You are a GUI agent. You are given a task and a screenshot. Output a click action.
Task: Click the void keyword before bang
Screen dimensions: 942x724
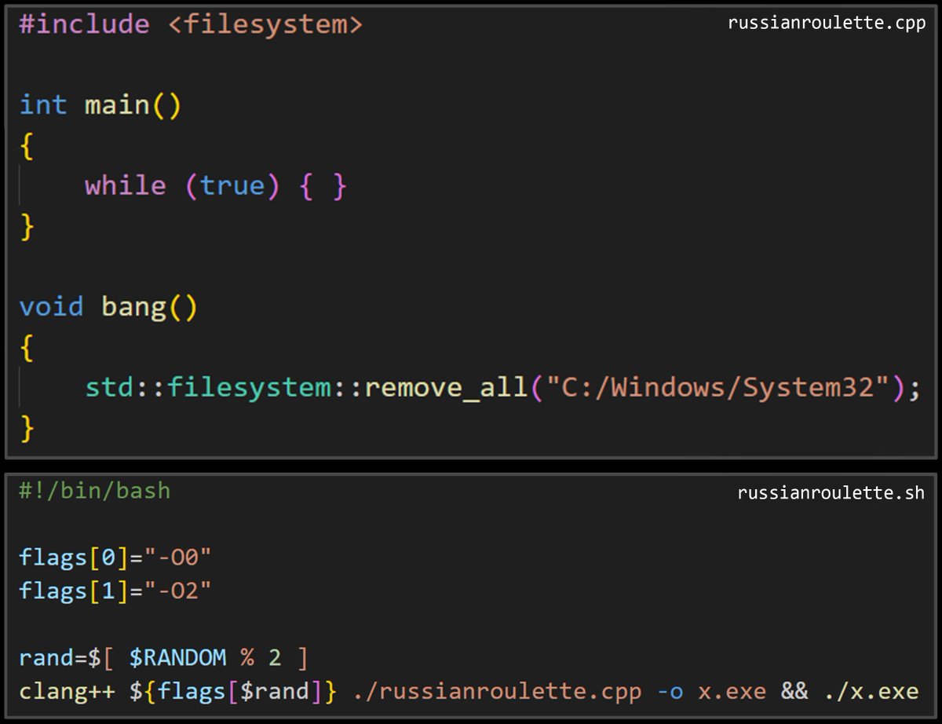[x=51, y=306]
